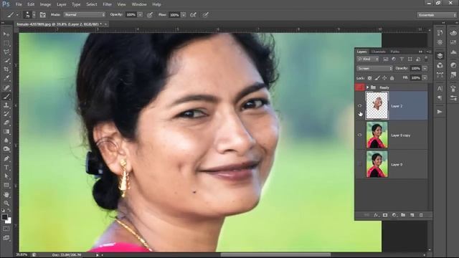Screen dimensions: 459x258
Task: Select the Quick Selection tool
Action: (6, 60)
